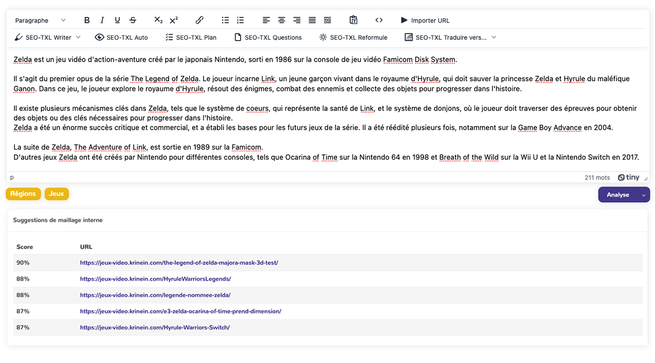Open the Paragraphe format dropdown
Viewport: 655px width, 363px height.
(x=40, y=20)
